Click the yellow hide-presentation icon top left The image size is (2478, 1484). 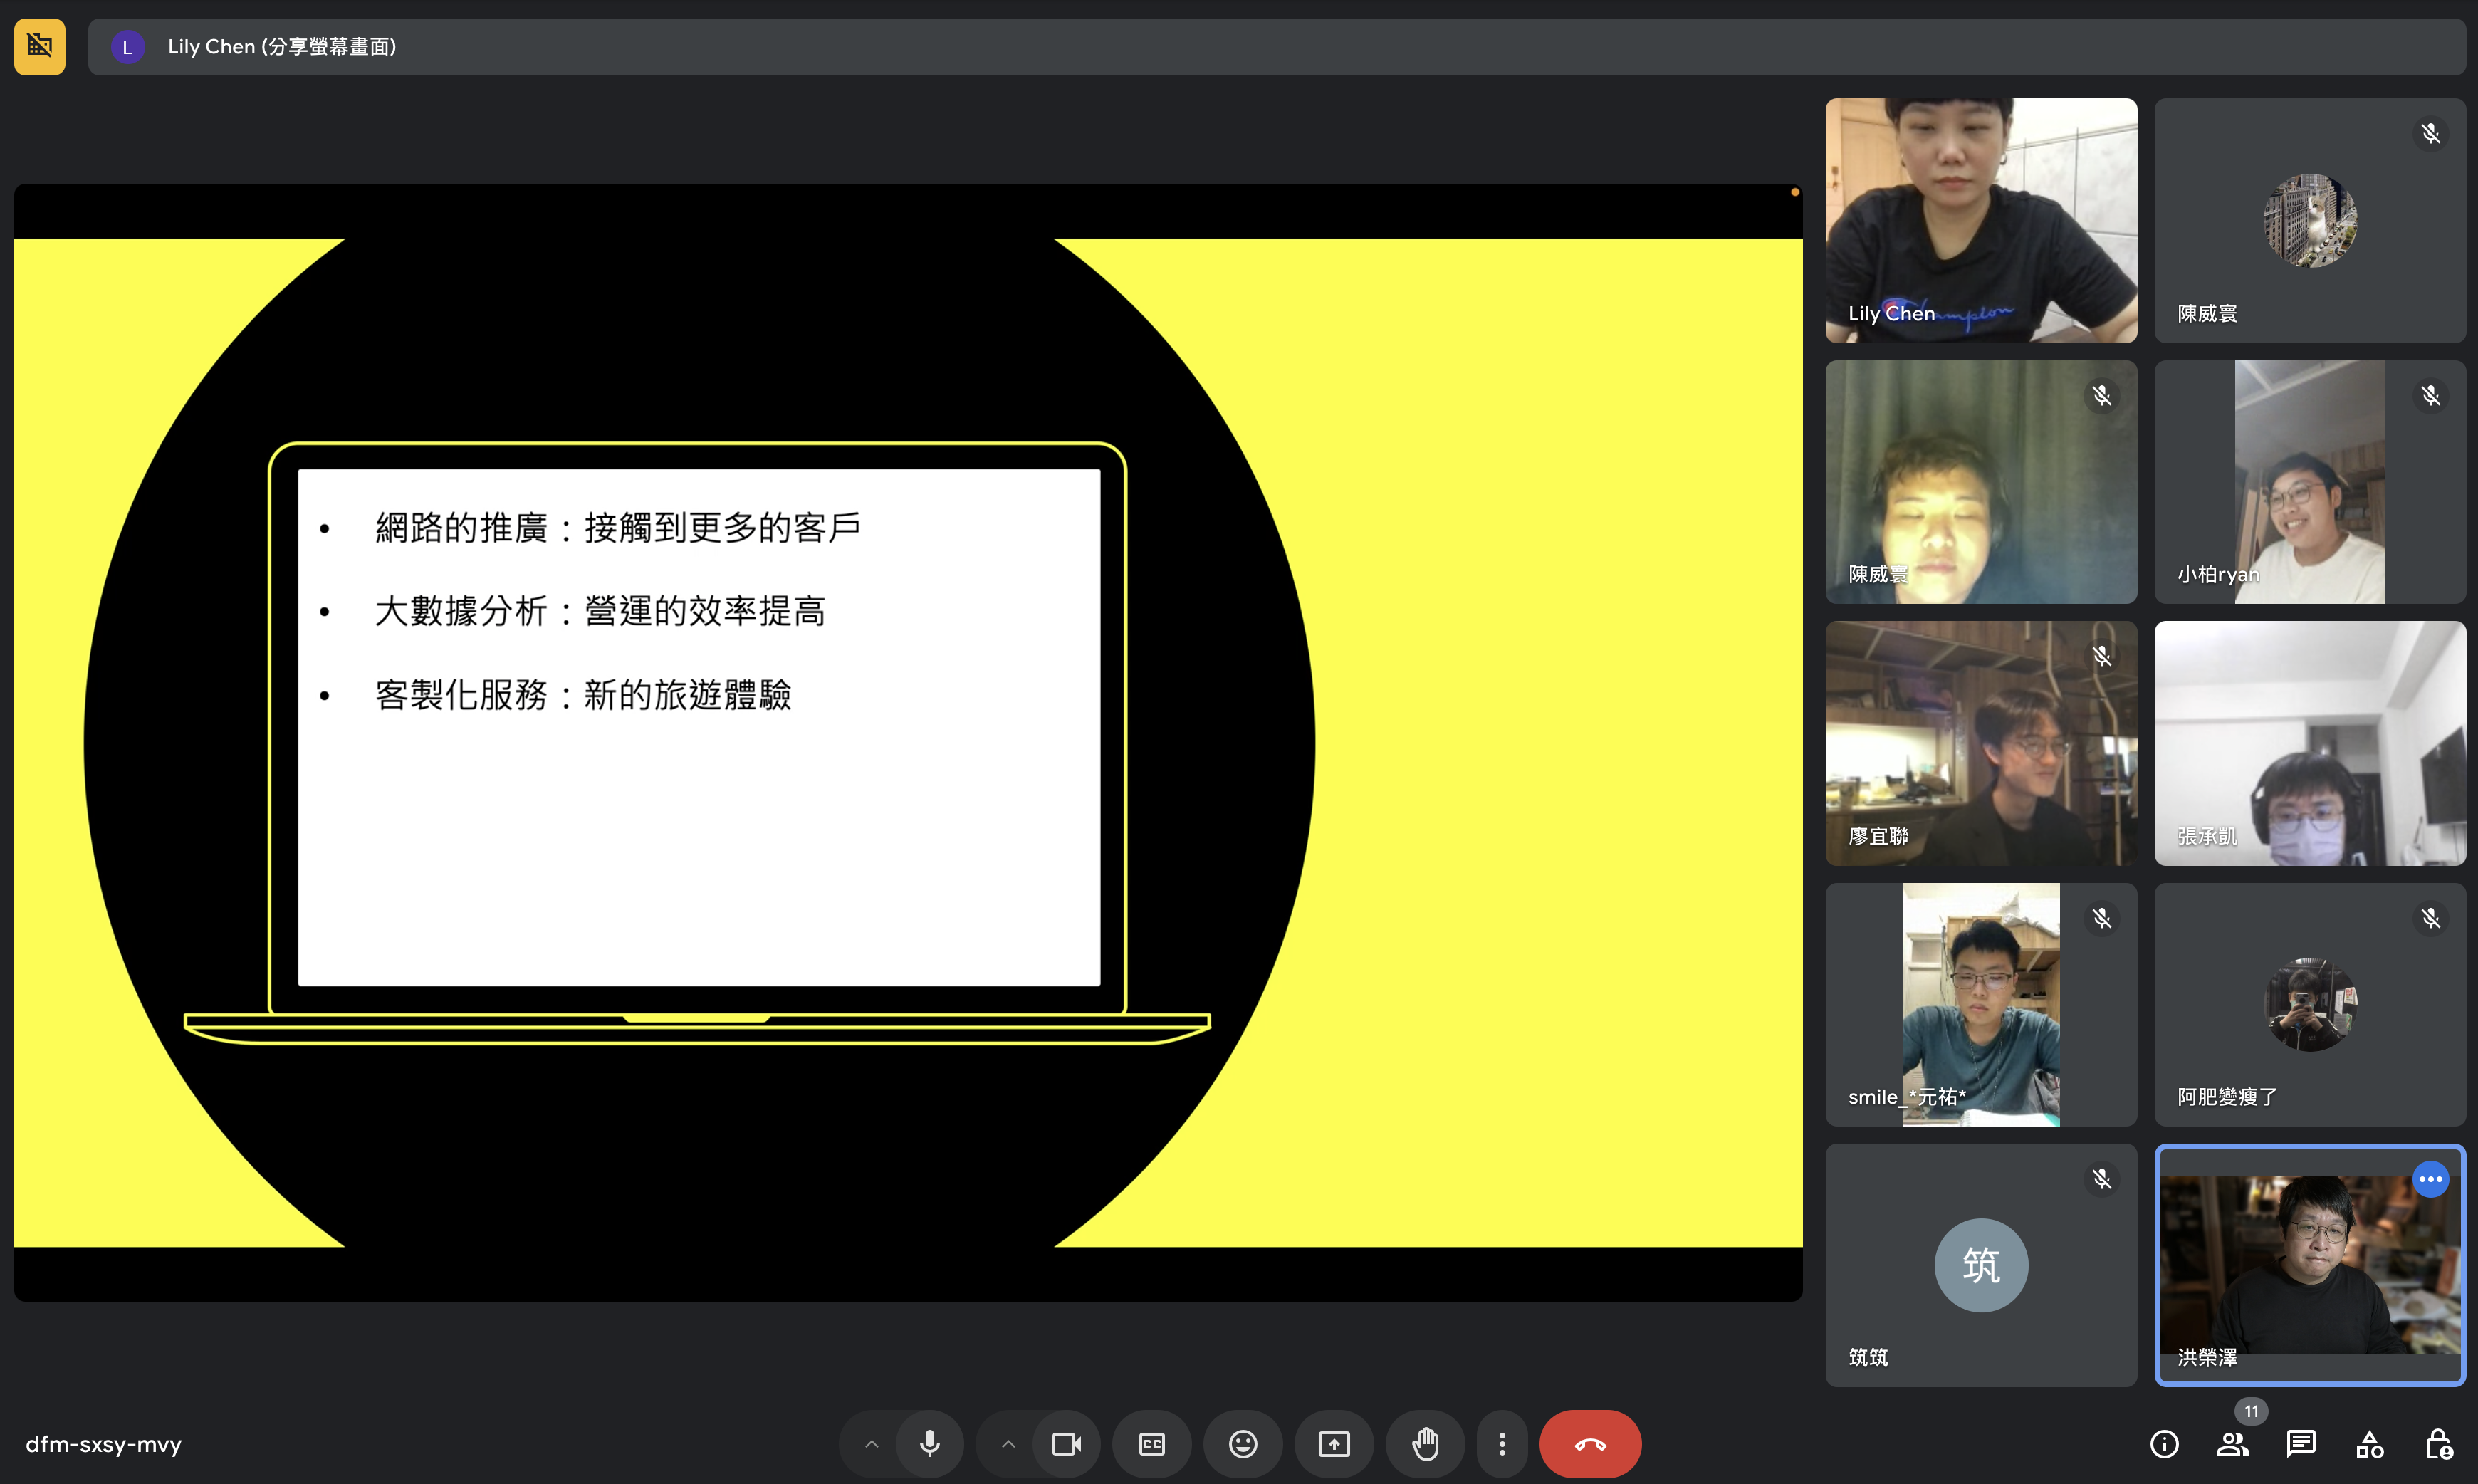click(x=39, y=46)
